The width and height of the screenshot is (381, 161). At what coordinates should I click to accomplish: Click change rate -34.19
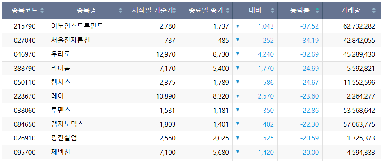point(309,41)
